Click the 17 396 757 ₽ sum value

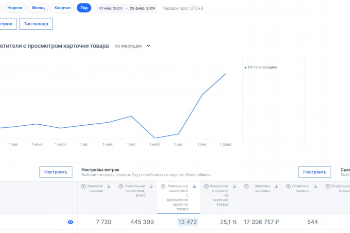click(262, 222)
